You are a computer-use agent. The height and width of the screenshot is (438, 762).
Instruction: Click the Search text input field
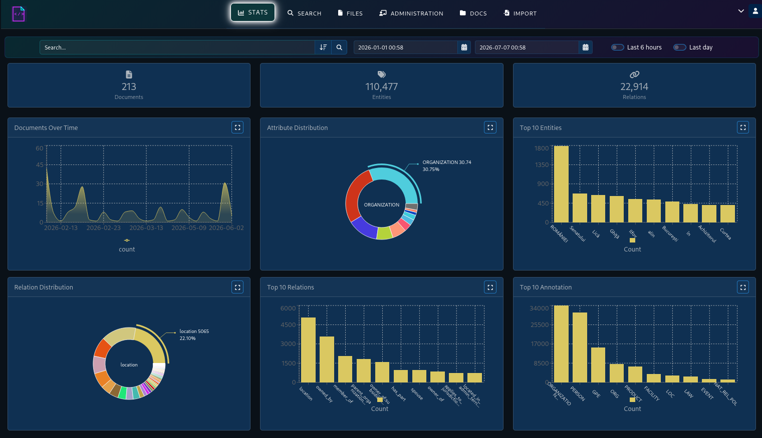[177, 47]
